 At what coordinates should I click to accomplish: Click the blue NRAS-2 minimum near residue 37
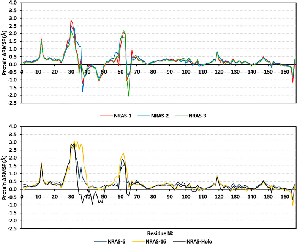pos(82,92)
